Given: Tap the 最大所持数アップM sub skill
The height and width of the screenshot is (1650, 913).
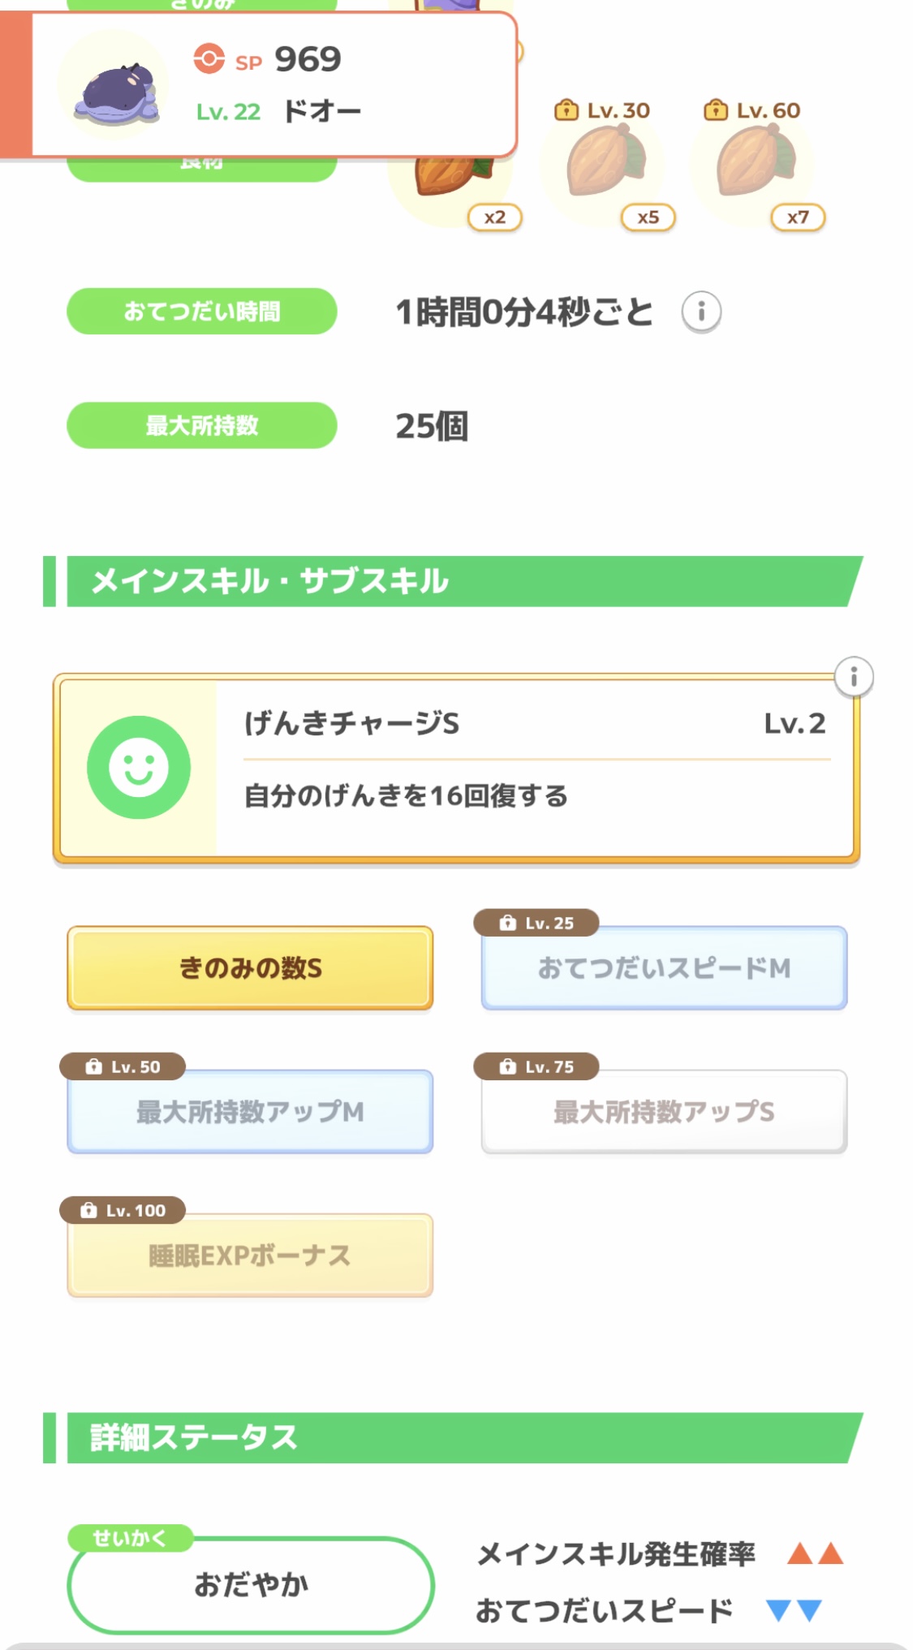Looking at the screenshot, I should point(250,1112).
